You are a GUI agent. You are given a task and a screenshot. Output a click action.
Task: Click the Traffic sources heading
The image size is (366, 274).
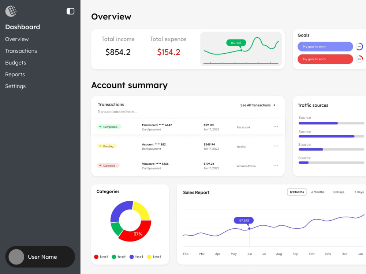(x=313, y=105)
